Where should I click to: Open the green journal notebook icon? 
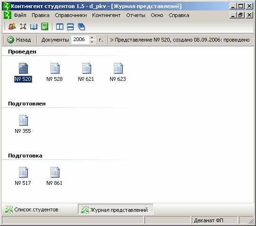click(44, 26)
